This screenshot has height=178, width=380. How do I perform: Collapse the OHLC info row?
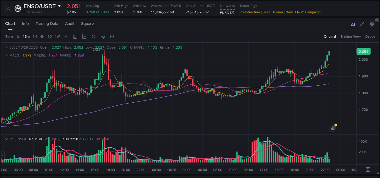(6, 47)
